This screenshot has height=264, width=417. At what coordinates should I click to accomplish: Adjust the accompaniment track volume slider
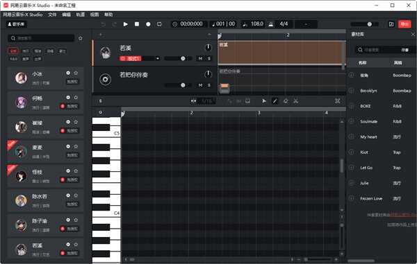[x=178, y=85]
